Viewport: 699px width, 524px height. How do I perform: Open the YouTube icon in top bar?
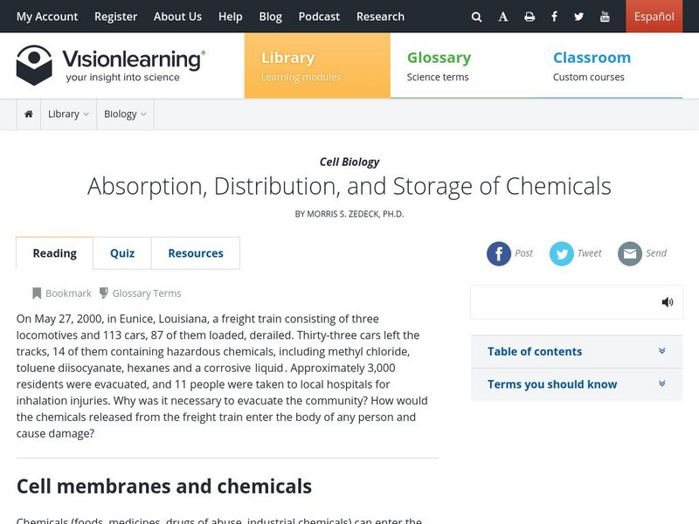coord(605,17)
